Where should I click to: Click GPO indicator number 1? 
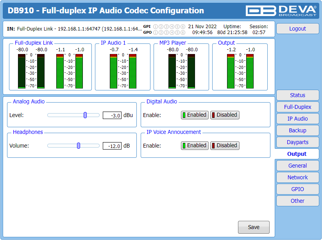(156, 32)
